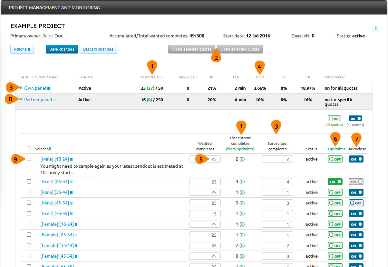388x267 pixels.
Task: Click Wanted completes field for [Female]:[35-44]
Action: [x=205, y=246]
